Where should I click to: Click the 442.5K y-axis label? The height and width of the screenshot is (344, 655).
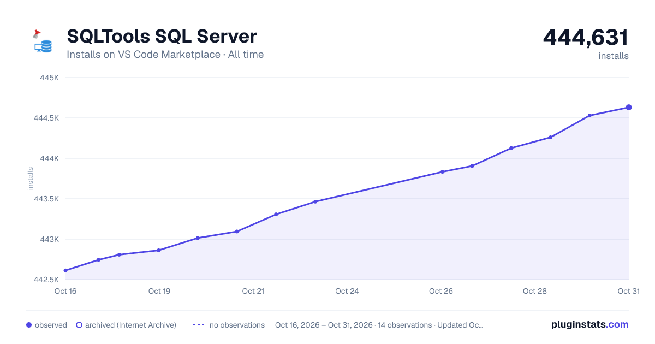(46, 280)
